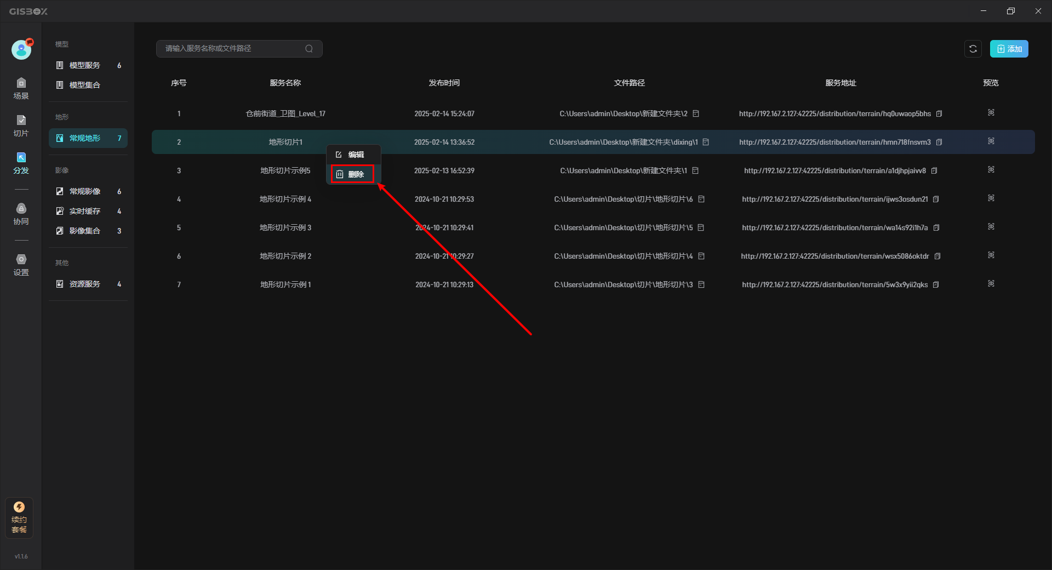Preview the 地形切片示例 3 service
Viewport: 1052px width, 570px height.
pos(991,226)
